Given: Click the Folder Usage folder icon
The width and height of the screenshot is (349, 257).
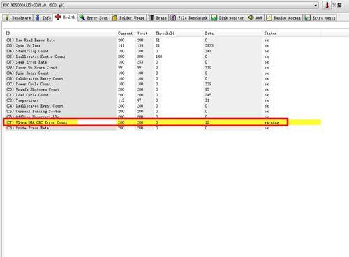Looking at the screenshot, I should pos(114,17).
